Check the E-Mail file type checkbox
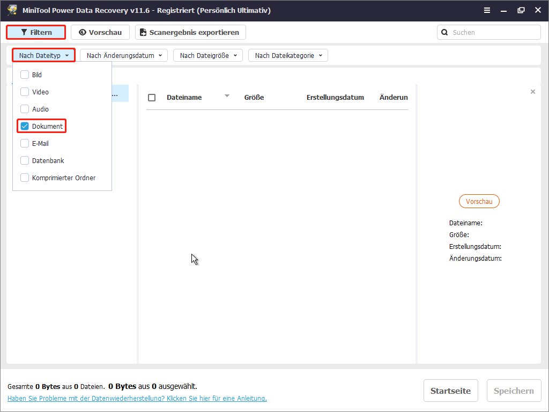 click(x=25, y=143)
